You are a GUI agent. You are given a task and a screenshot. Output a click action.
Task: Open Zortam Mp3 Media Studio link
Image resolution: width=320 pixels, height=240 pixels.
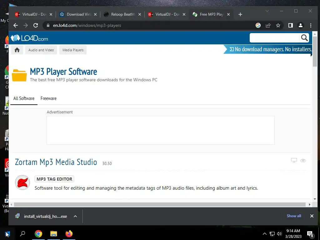coord(56,162)
